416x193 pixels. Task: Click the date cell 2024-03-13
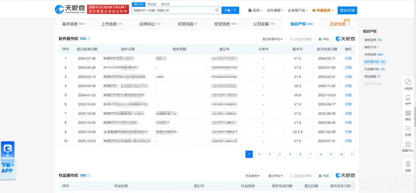click(87, 77)
